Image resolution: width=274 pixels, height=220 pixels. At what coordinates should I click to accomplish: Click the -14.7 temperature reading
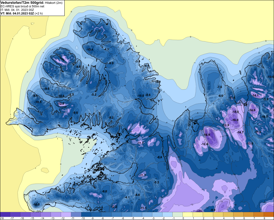(240, 133)
